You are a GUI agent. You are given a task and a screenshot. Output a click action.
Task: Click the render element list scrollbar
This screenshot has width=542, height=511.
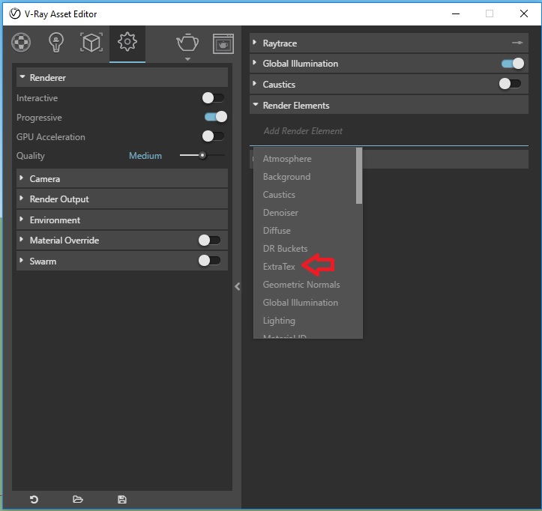tap(359, 176)
